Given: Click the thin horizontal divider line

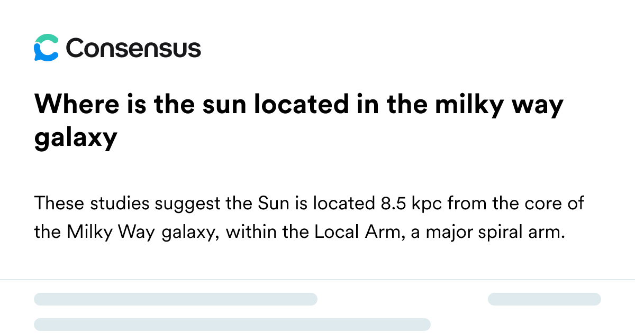Looking at the screenshot, I should (x=317, y=280).
